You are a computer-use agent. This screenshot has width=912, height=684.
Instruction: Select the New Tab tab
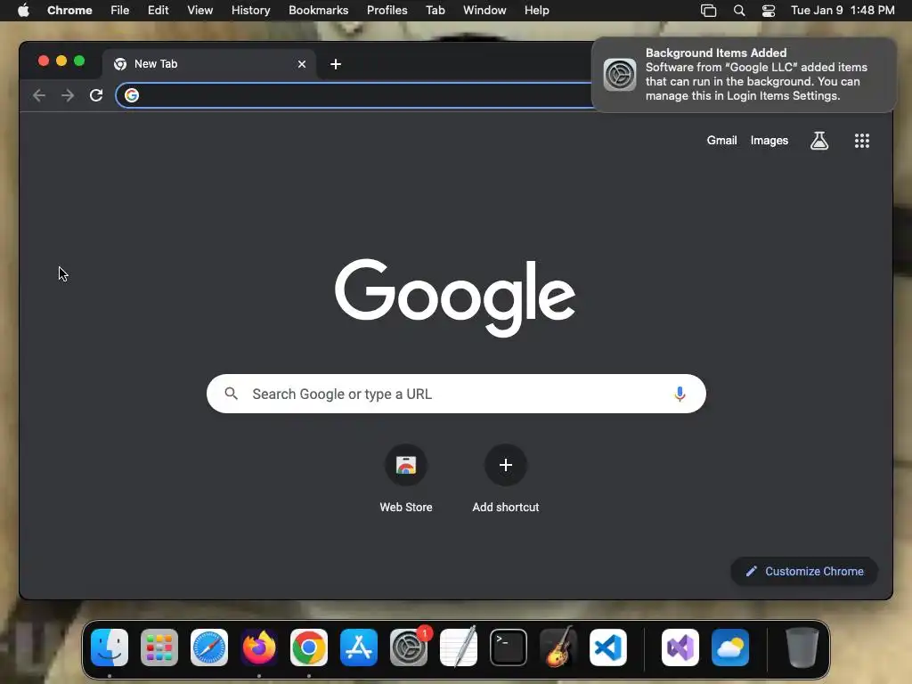point(209,64)
